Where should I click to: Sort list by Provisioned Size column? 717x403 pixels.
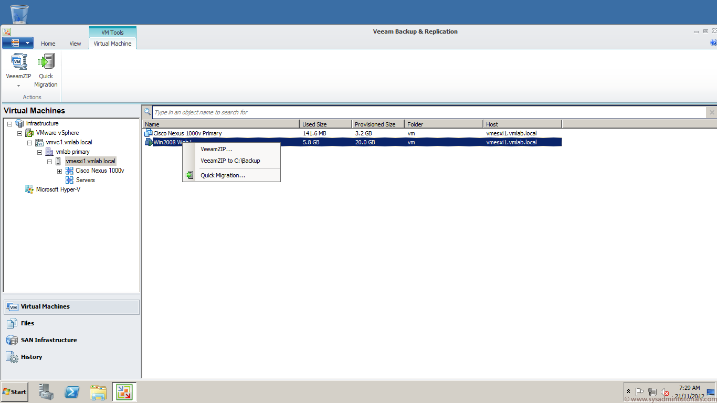click(378, 124)
